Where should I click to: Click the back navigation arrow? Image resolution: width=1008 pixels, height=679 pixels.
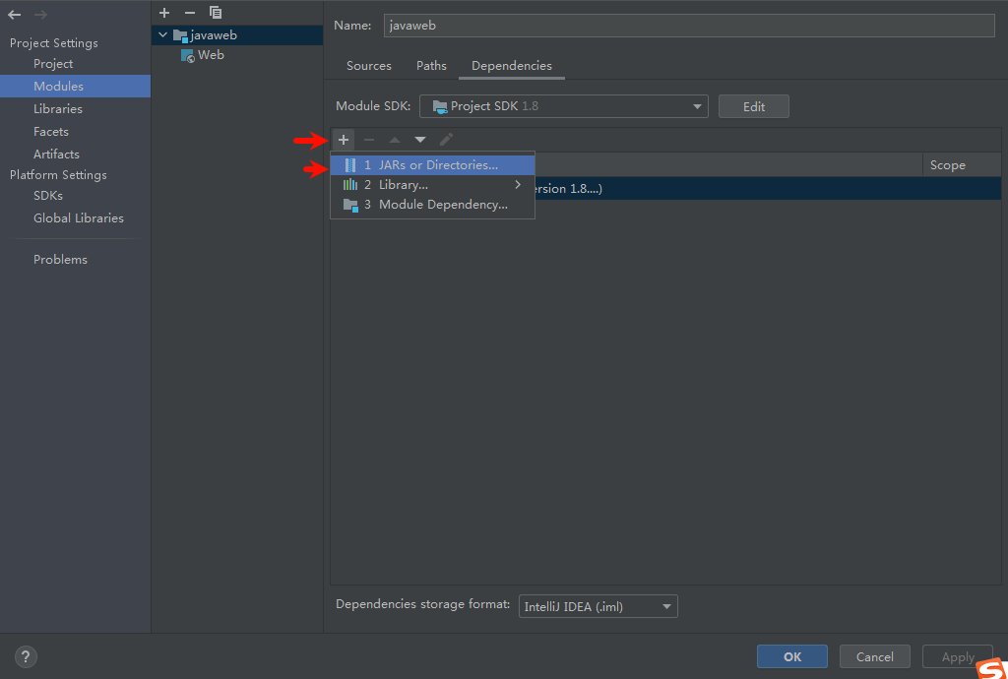pyautogui.click(x=15, y=14)
